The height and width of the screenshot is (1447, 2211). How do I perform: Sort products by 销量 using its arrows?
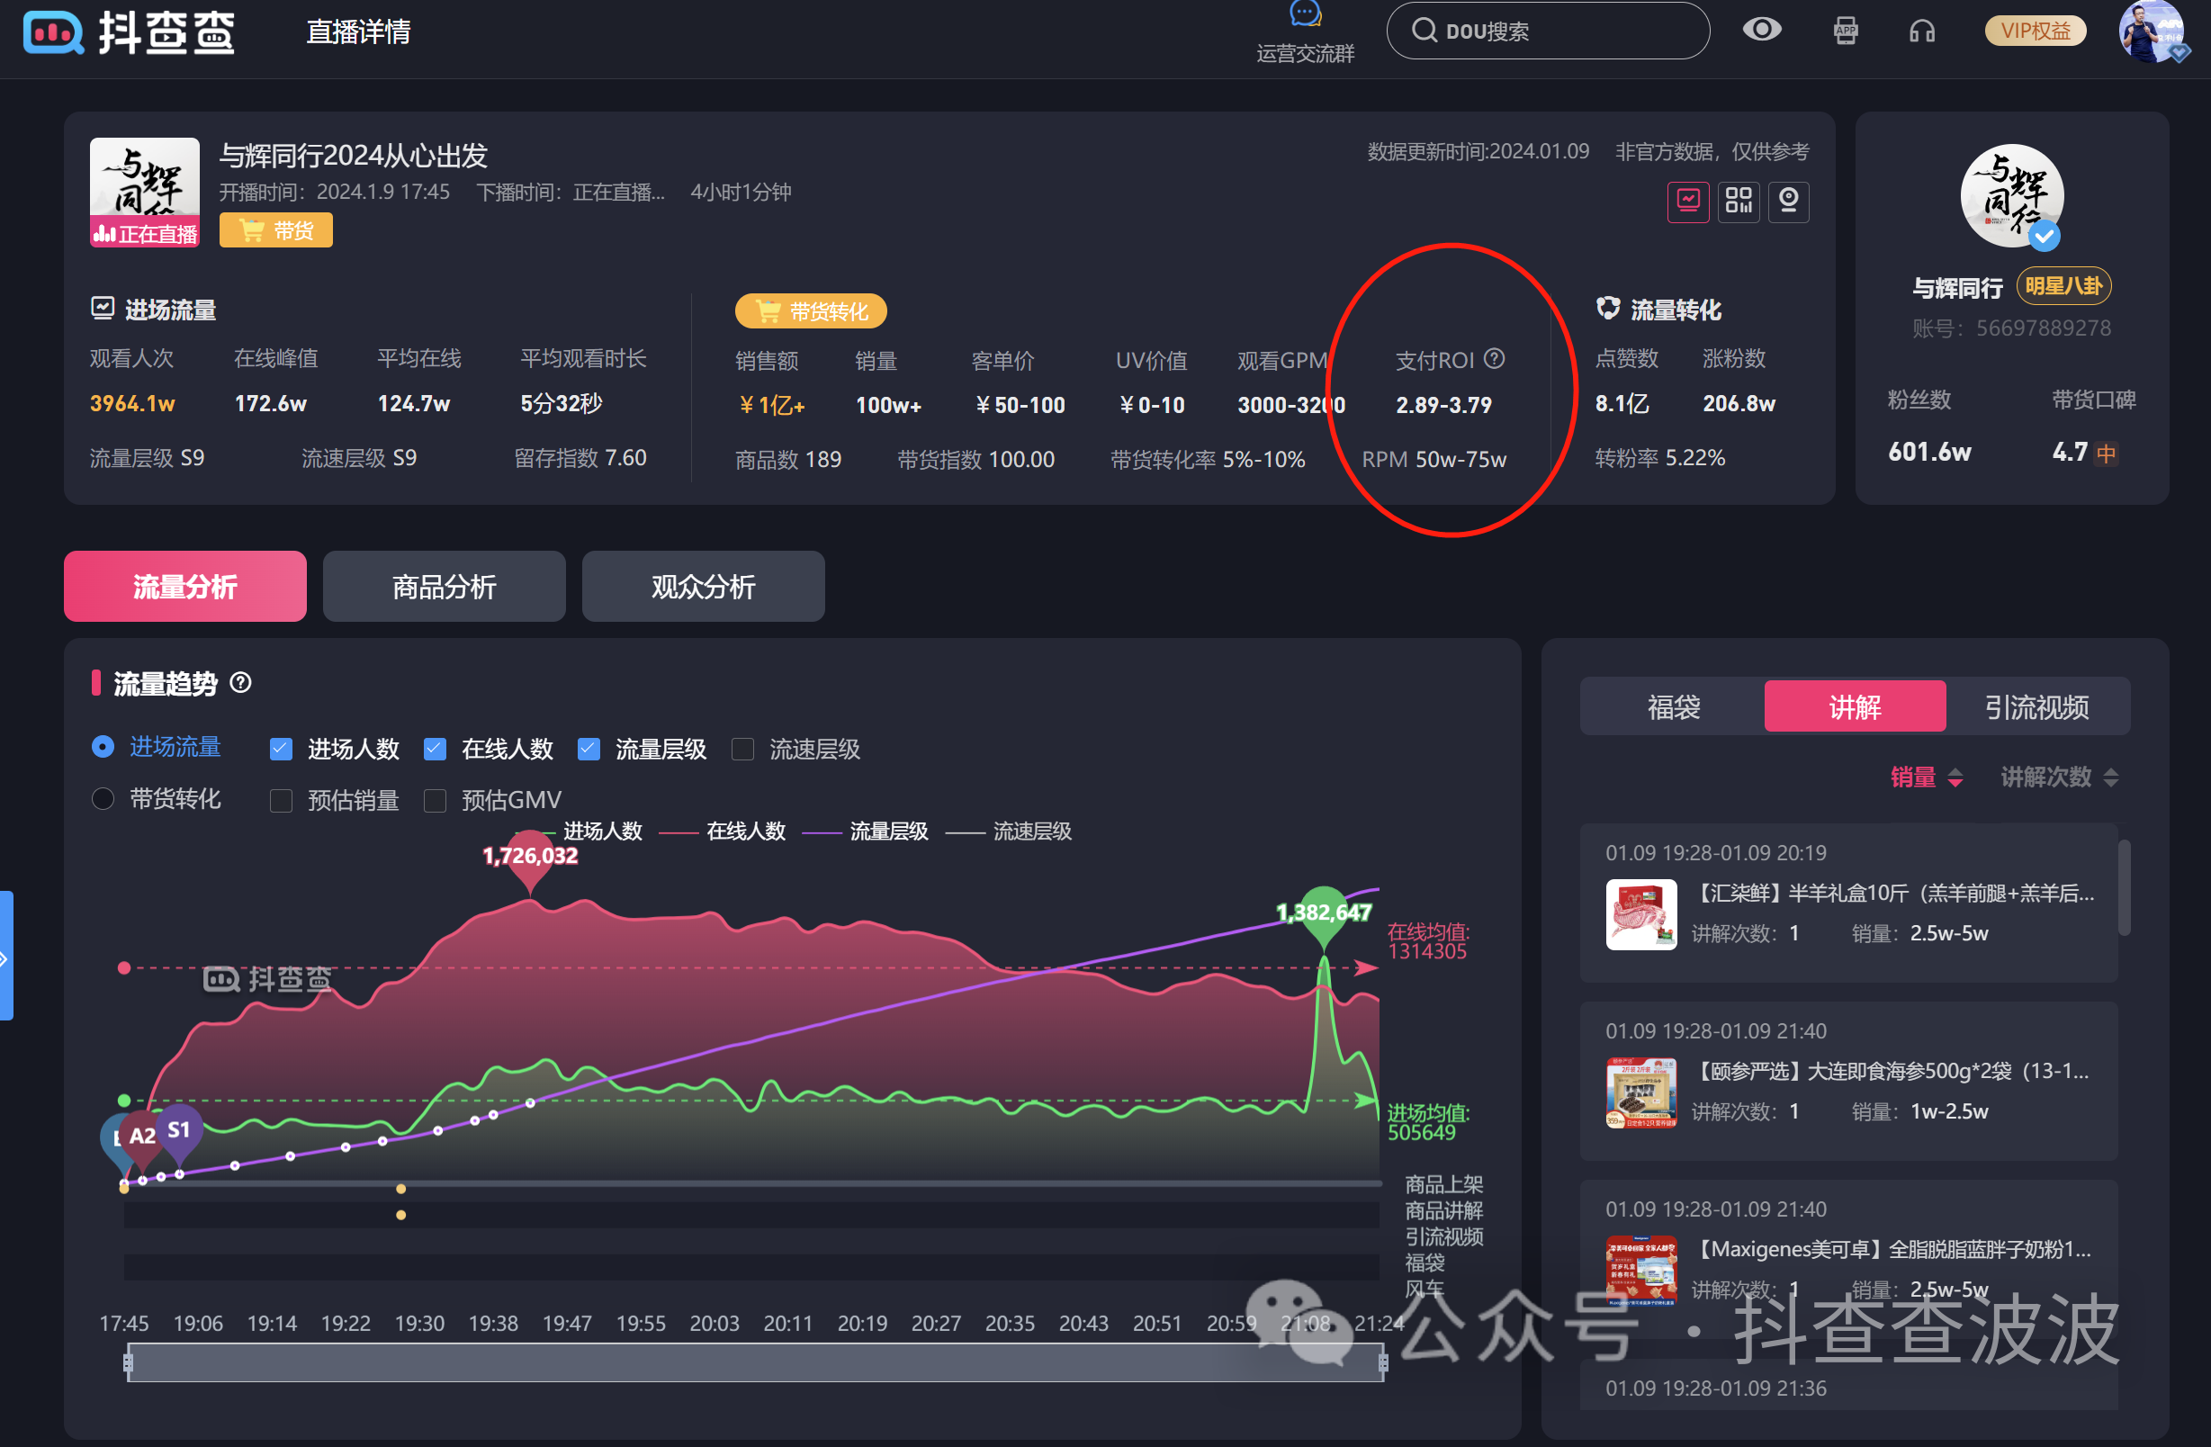point(1955,777)
